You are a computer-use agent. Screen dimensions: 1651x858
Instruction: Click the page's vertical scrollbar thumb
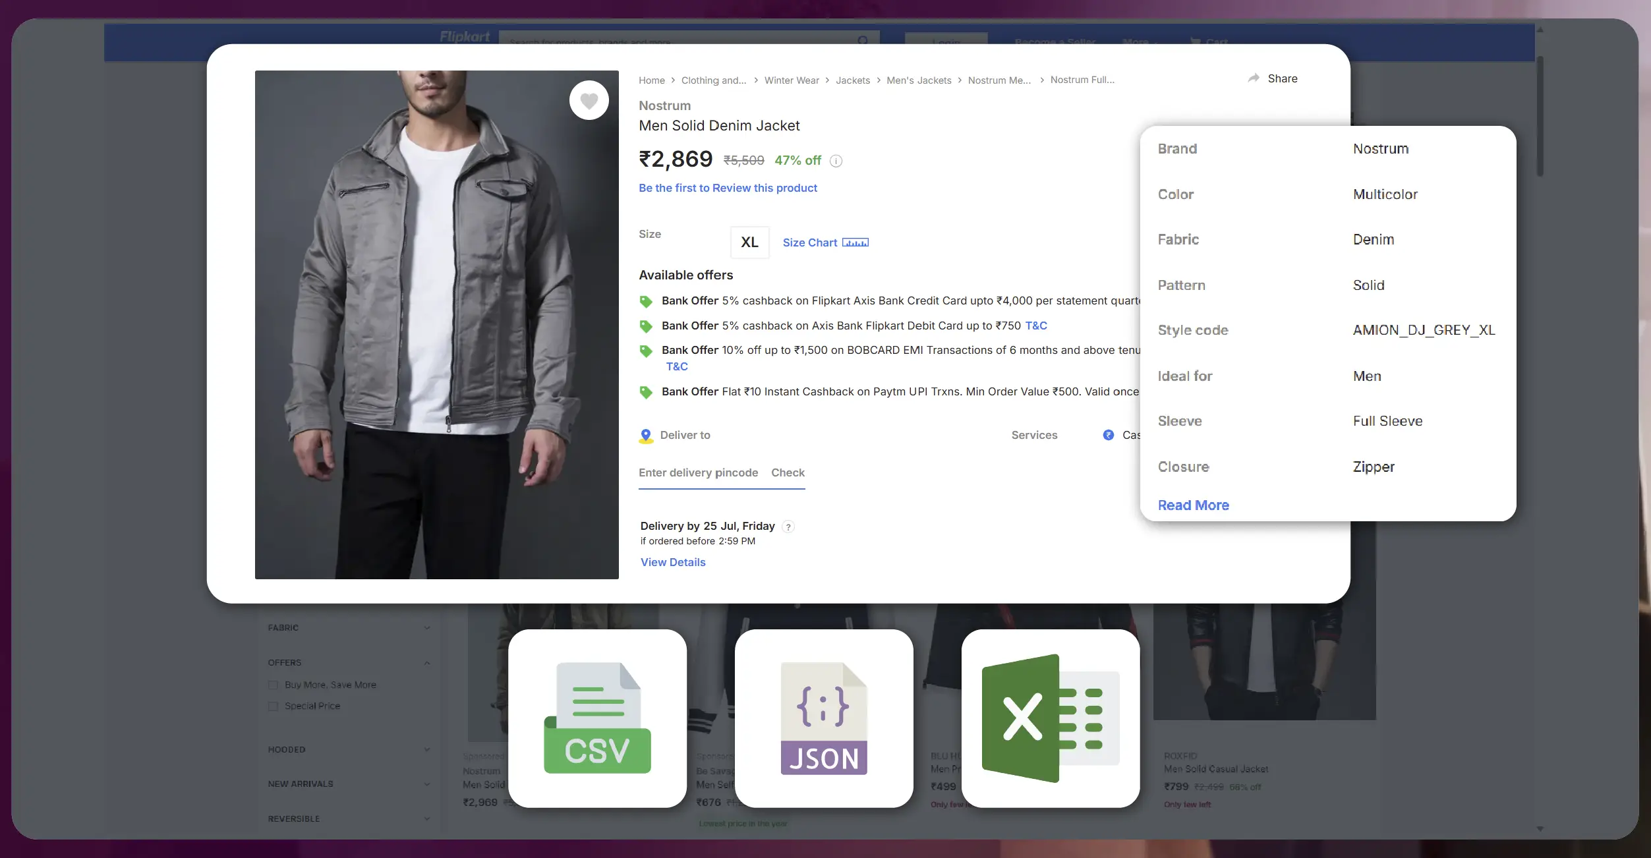pyautogui.click(x=1540, y=115)
